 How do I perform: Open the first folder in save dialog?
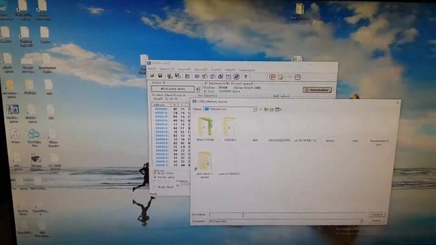(205, 129)
